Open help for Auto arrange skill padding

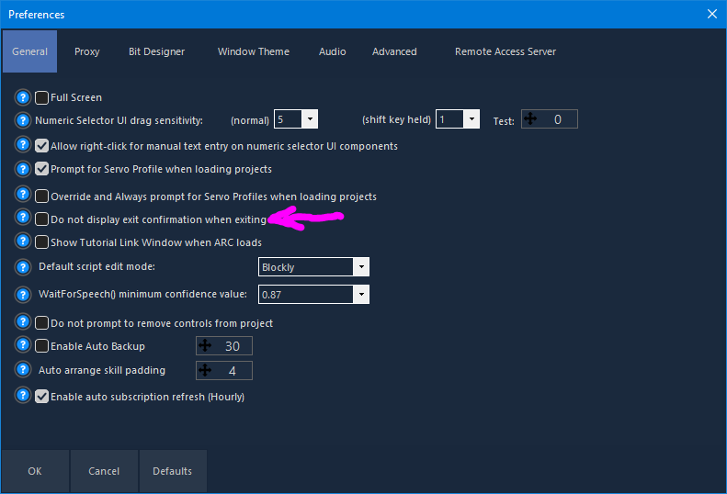(x=24, y=370)
